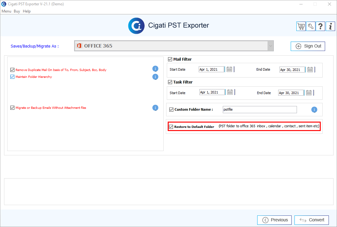This screenshot has width=337, height=227.
Task: Click the empty log panel at bottom
Action: 169,192
